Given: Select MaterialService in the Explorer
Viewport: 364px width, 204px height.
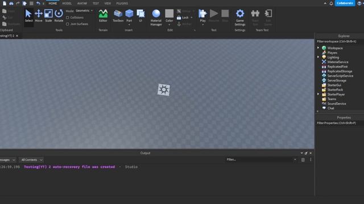Looking at the screenshot, I should pos(338,62).
